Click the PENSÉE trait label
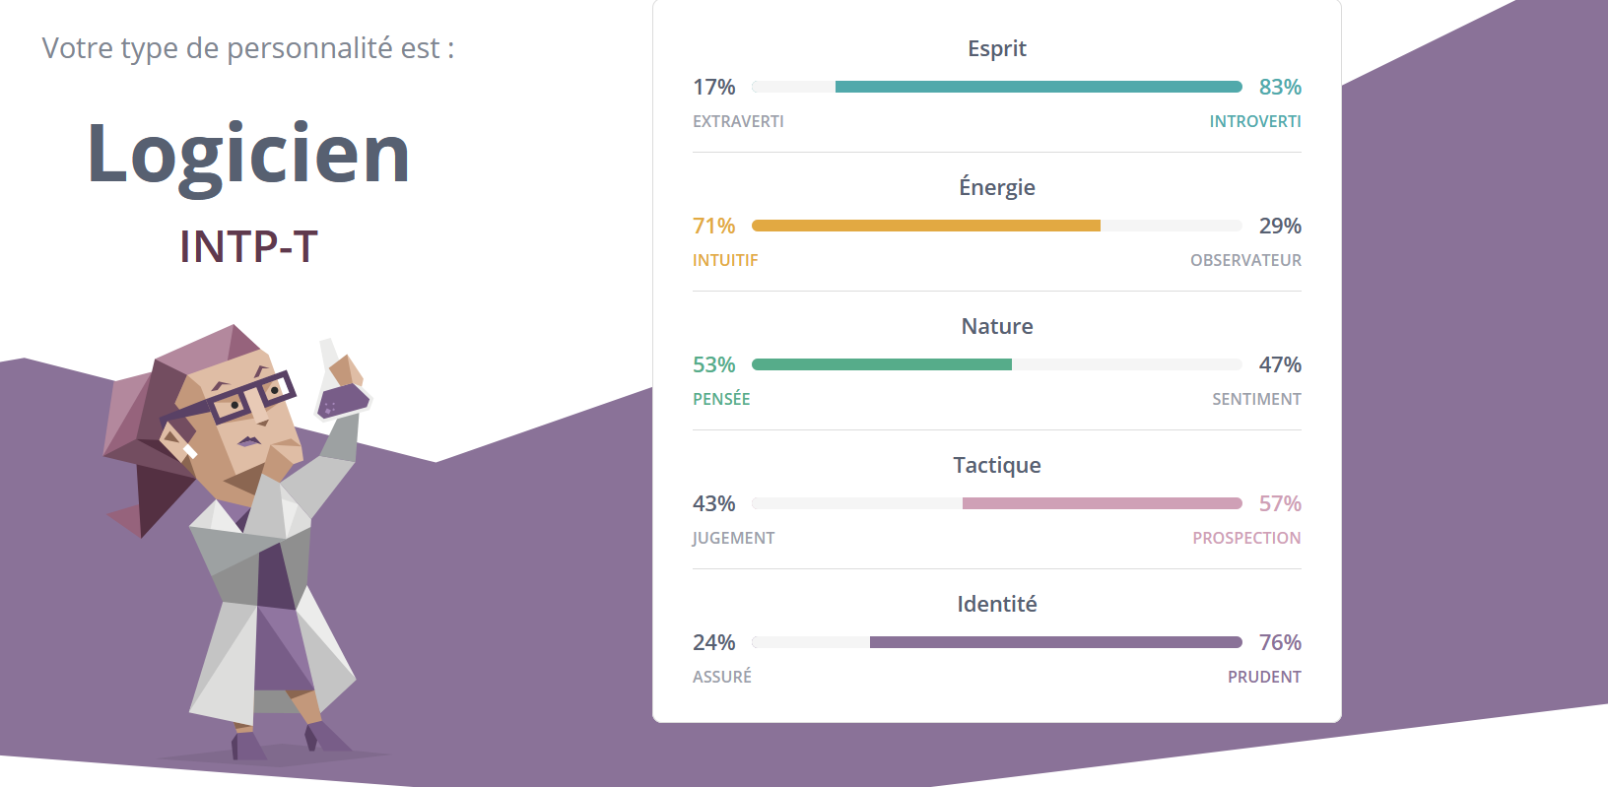 (x=721, y=399)
